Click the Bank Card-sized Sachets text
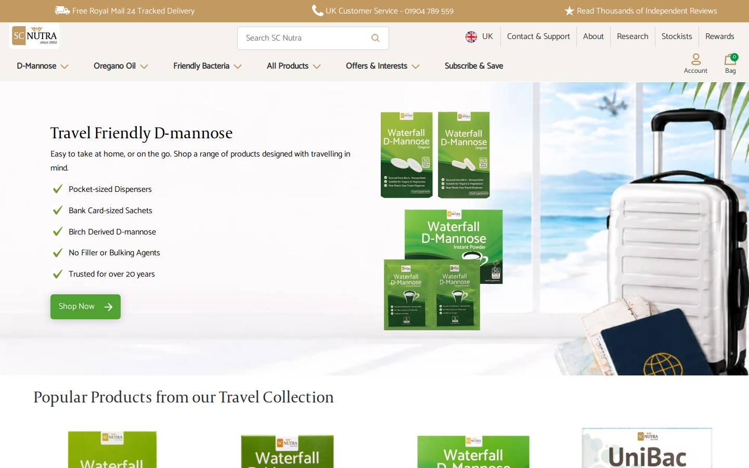Screen dimensions: 749x468 110,211
